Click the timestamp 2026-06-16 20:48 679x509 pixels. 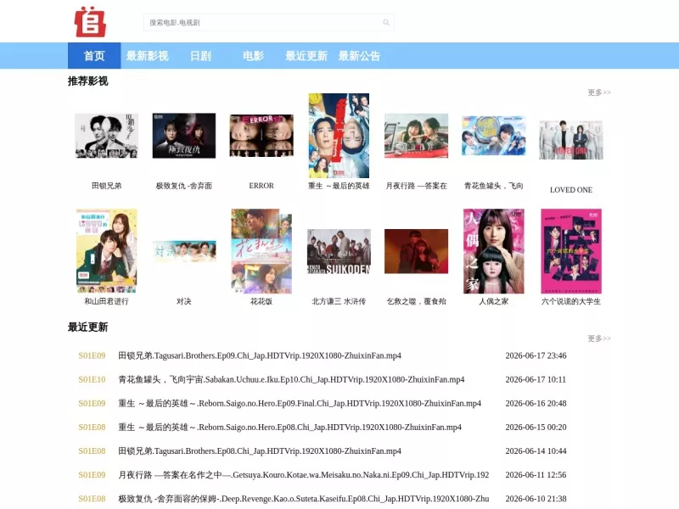pos(536,404)
